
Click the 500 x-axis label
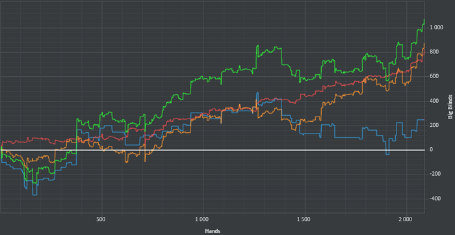100,219
